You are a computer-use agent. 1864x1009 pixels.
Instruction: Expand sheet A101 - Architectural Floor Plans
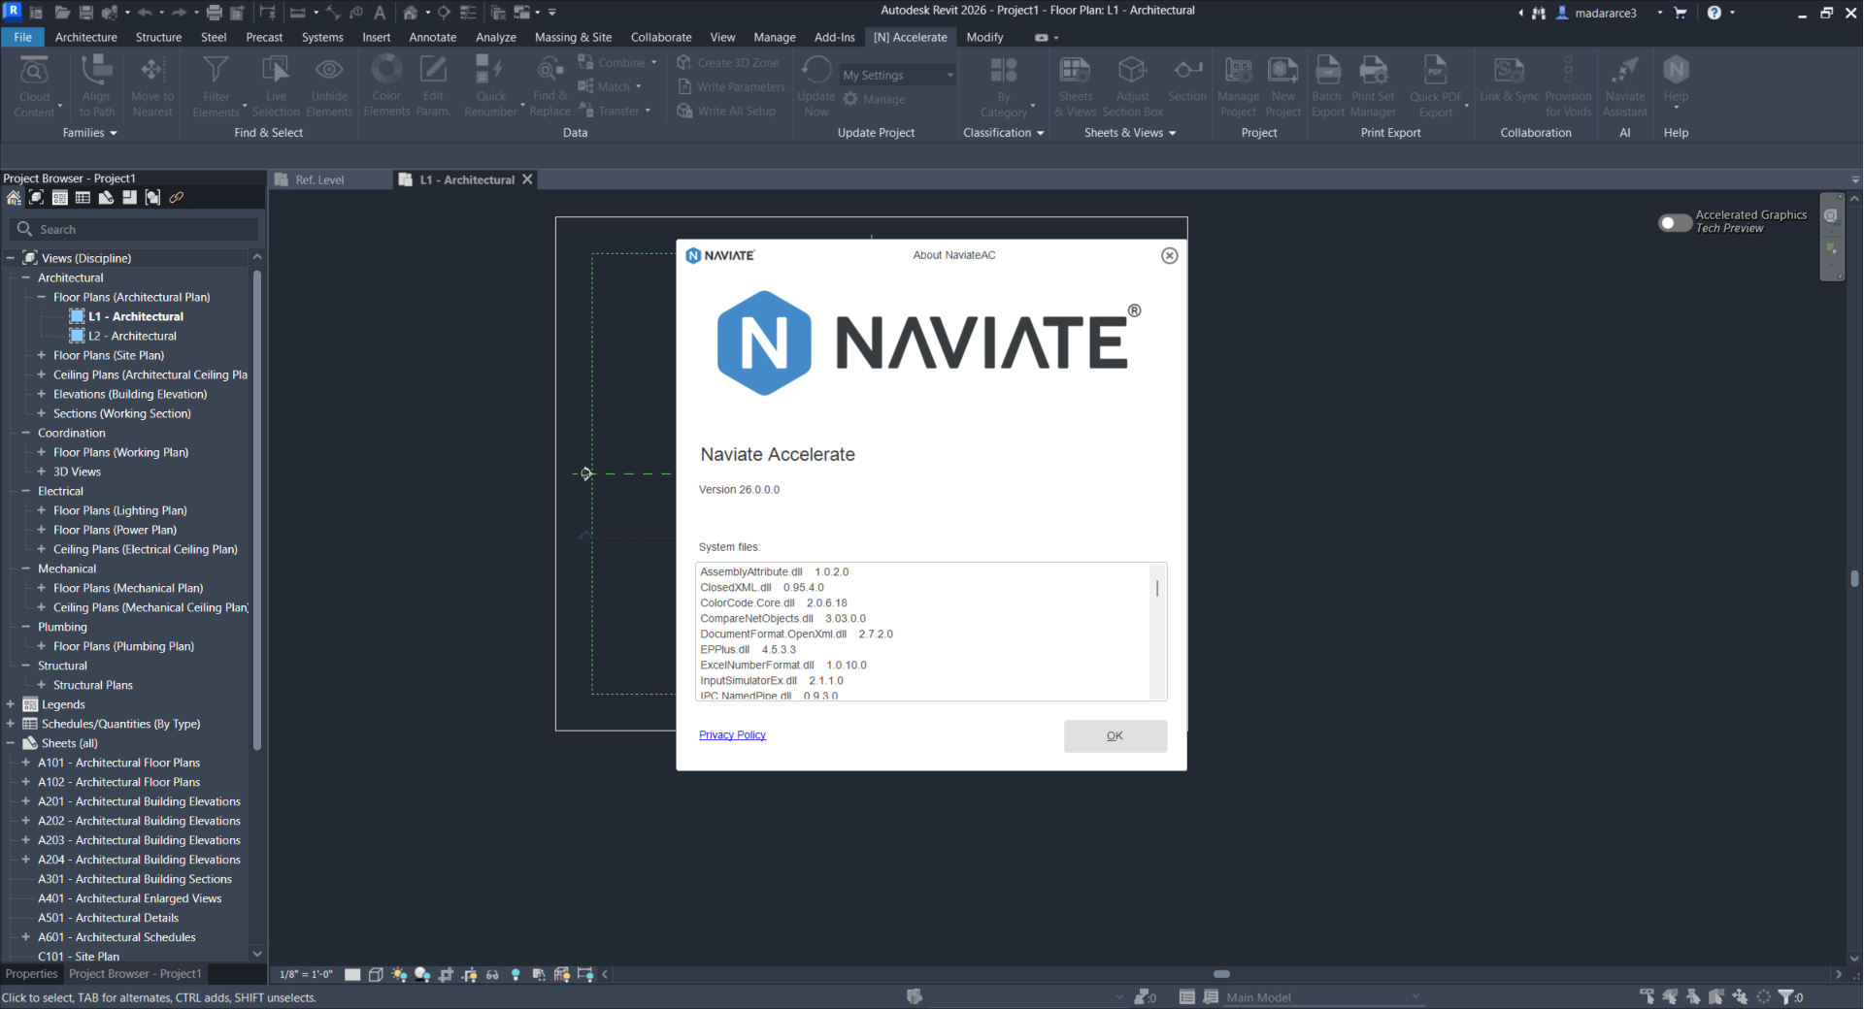pos(25,763)
